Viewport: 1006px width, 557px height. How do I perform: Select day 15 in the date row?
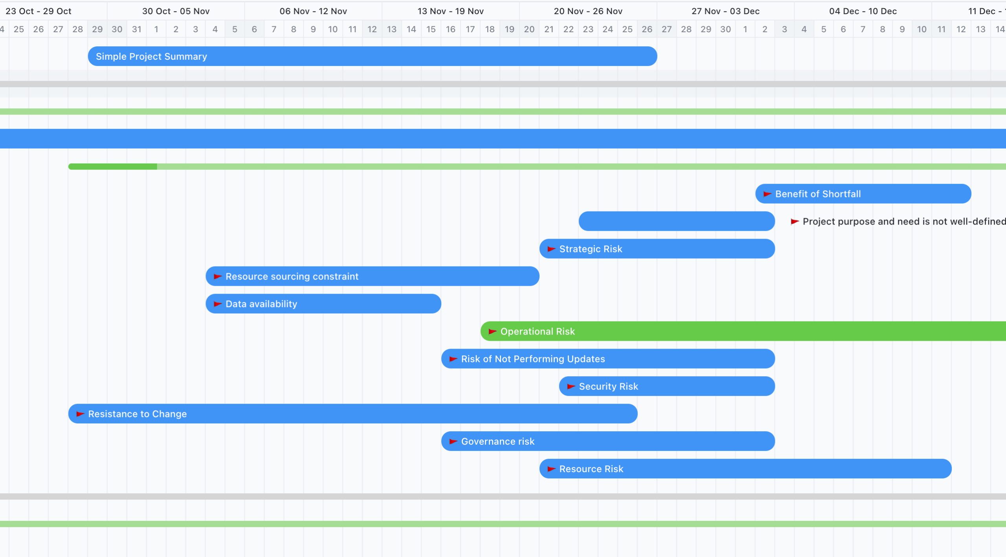(431, 29)
